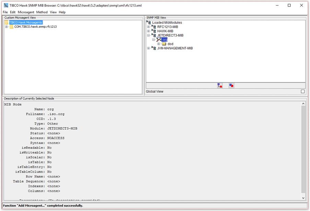Expand the RFC1213-MIB module
Screen dimensions: 310x211
pos(148,27)
